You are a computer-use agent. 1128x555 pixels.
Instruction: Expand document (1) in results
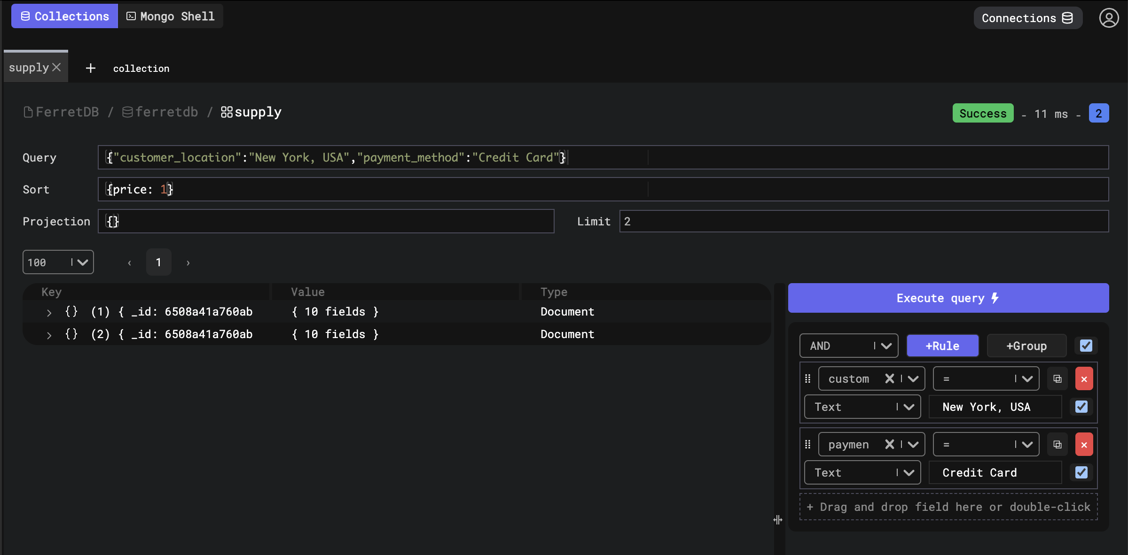coord(49,312)
